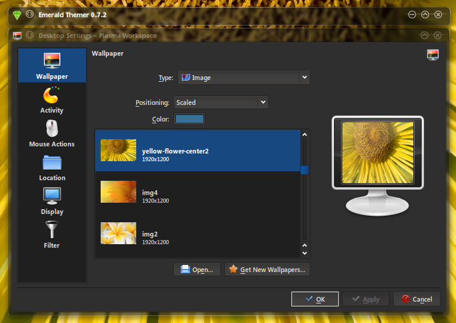Image resolution: width=456 pixels, height=323 pixels.
Task: Click Get New Wallpapers... button
Action: click(267, 270)
